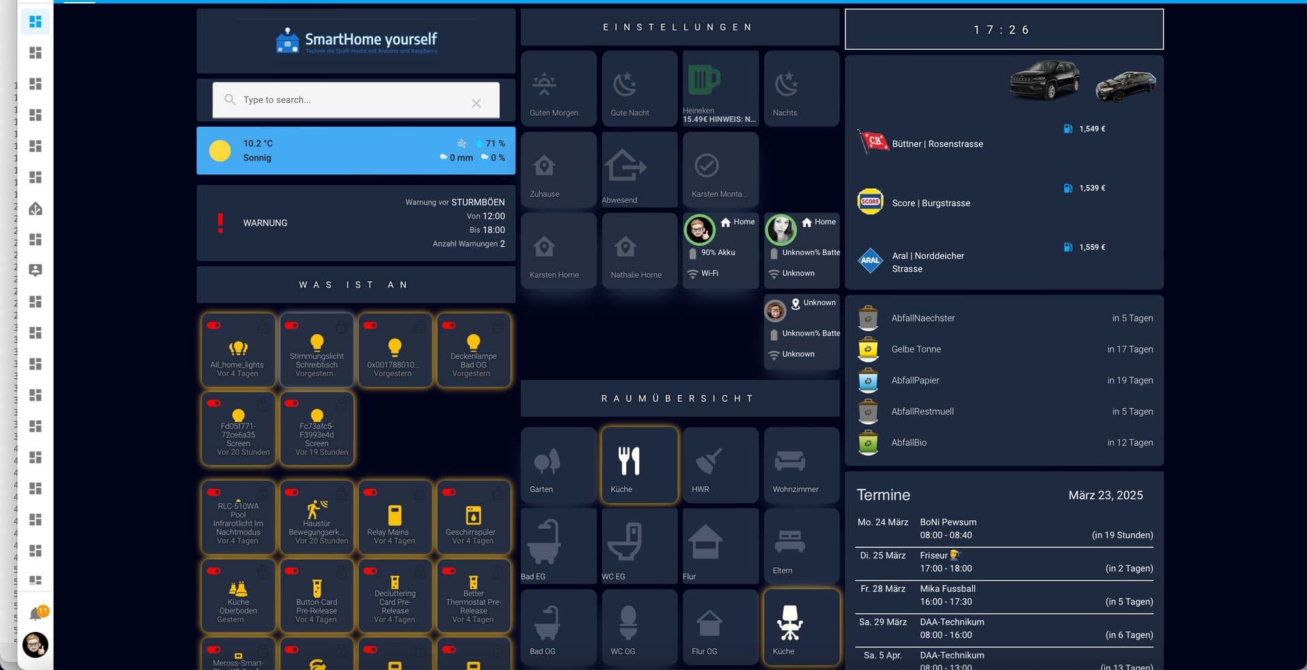Viewport: 1307px width, 670px height.
Task: Click the Abwesend away-mode icon
Action: coord(625,165)
